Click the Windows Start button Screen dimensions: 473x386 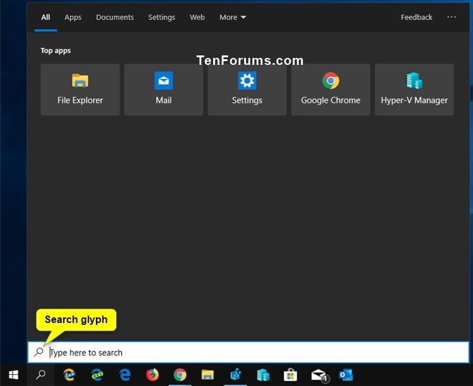pyautogui.click(x=13, y=375)
